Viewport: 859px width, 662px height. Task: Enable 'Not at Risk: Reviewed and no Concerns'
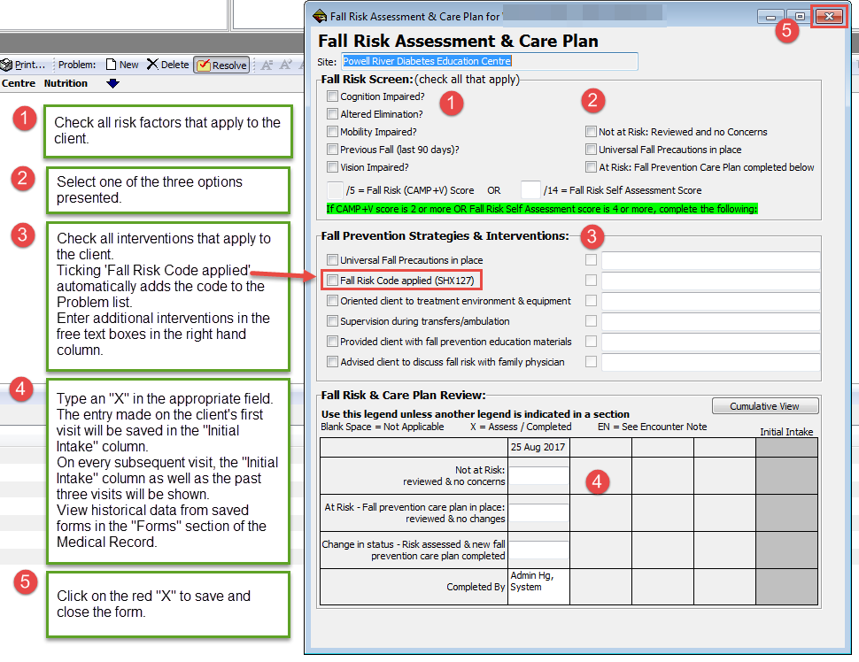[x=591, y=130]
